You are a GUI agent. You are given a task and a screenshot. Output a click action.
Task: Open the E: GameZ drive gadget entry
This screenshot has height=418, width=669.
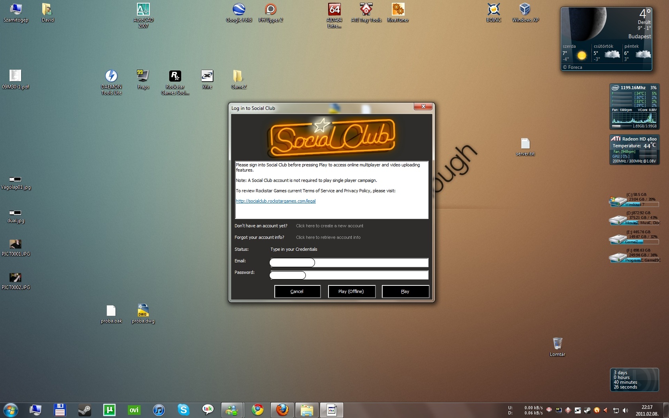click(x=634, y=237)
